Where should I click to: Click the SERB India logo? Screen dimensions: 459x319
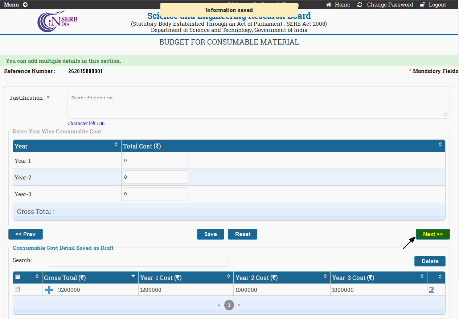coord(57,21)
